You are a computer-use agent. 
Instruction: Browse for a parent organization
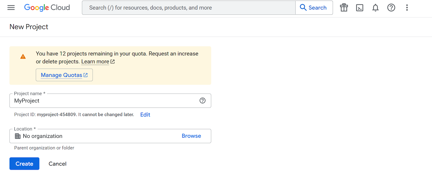click(x=191, y=136)
